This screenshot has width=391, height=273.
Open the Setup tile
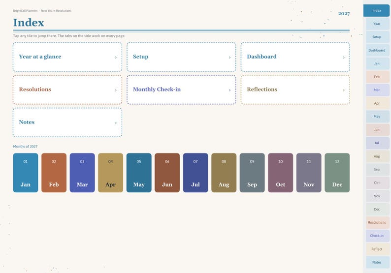(x=181, y=57)
